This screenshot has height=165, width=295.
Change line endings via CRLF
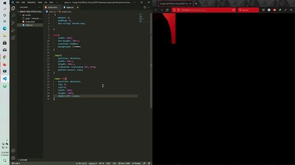coord(108,163)
